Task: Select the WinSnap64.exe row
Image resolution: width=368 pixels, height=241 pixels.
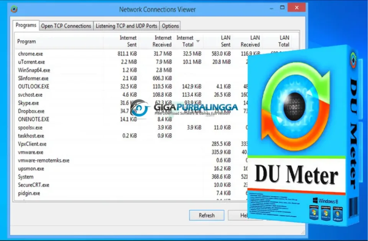Action: (x=131, y=70)
